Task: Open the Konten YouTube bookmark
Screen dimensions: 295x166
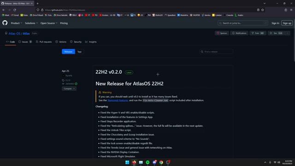Action: [104, 15]
